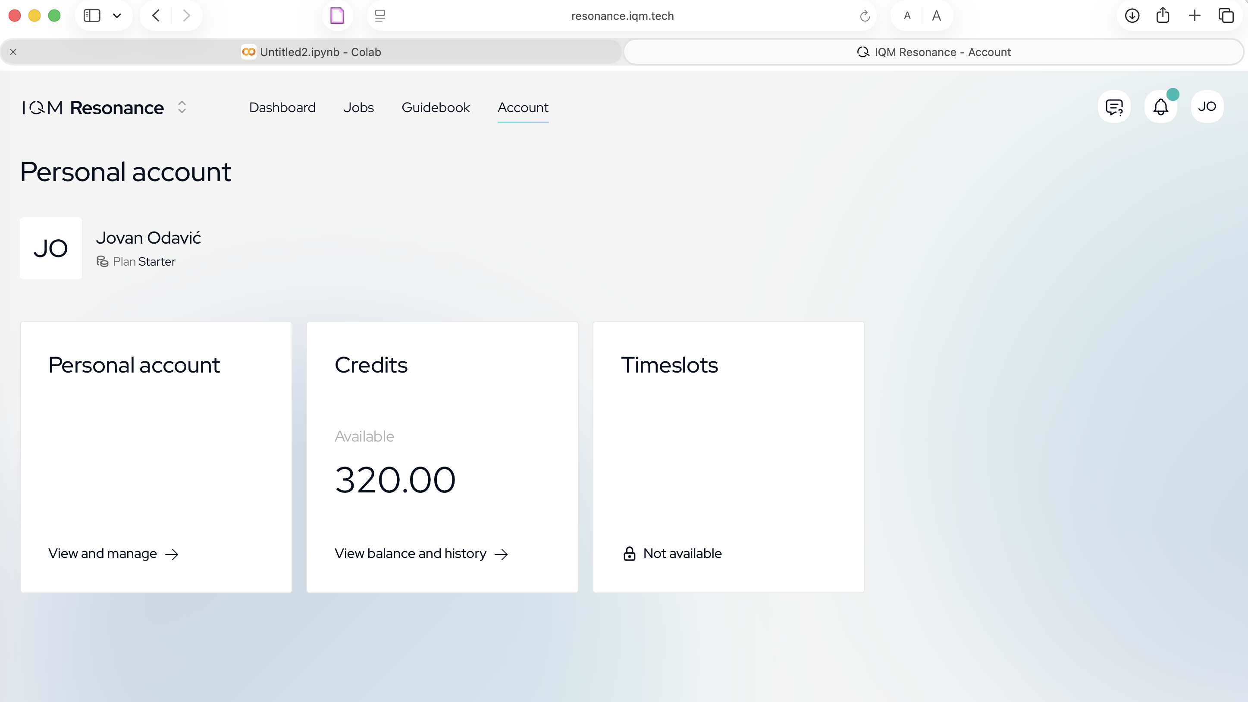
Task: Open the JO user avatar menu
Action: click(x=1207, y=107)
